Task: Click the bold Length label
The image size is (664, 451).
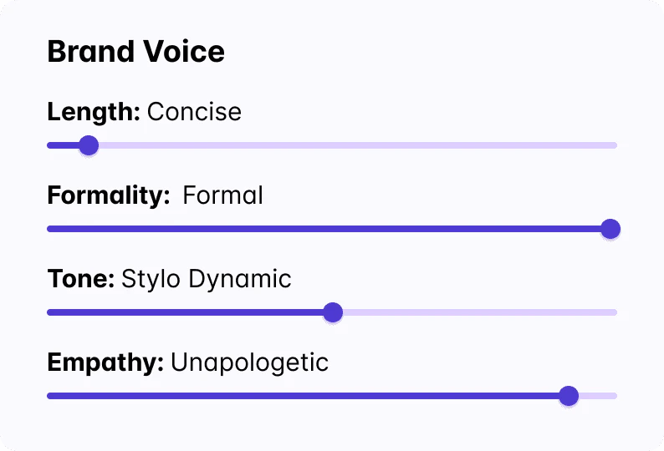Action: tap(93, 112)
